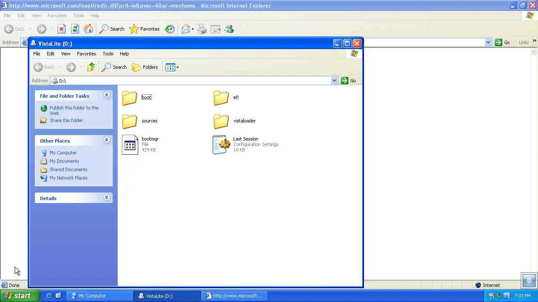Open Explorer Tools menu
Viewport: 538px width, 302px height.
[108, 54]
